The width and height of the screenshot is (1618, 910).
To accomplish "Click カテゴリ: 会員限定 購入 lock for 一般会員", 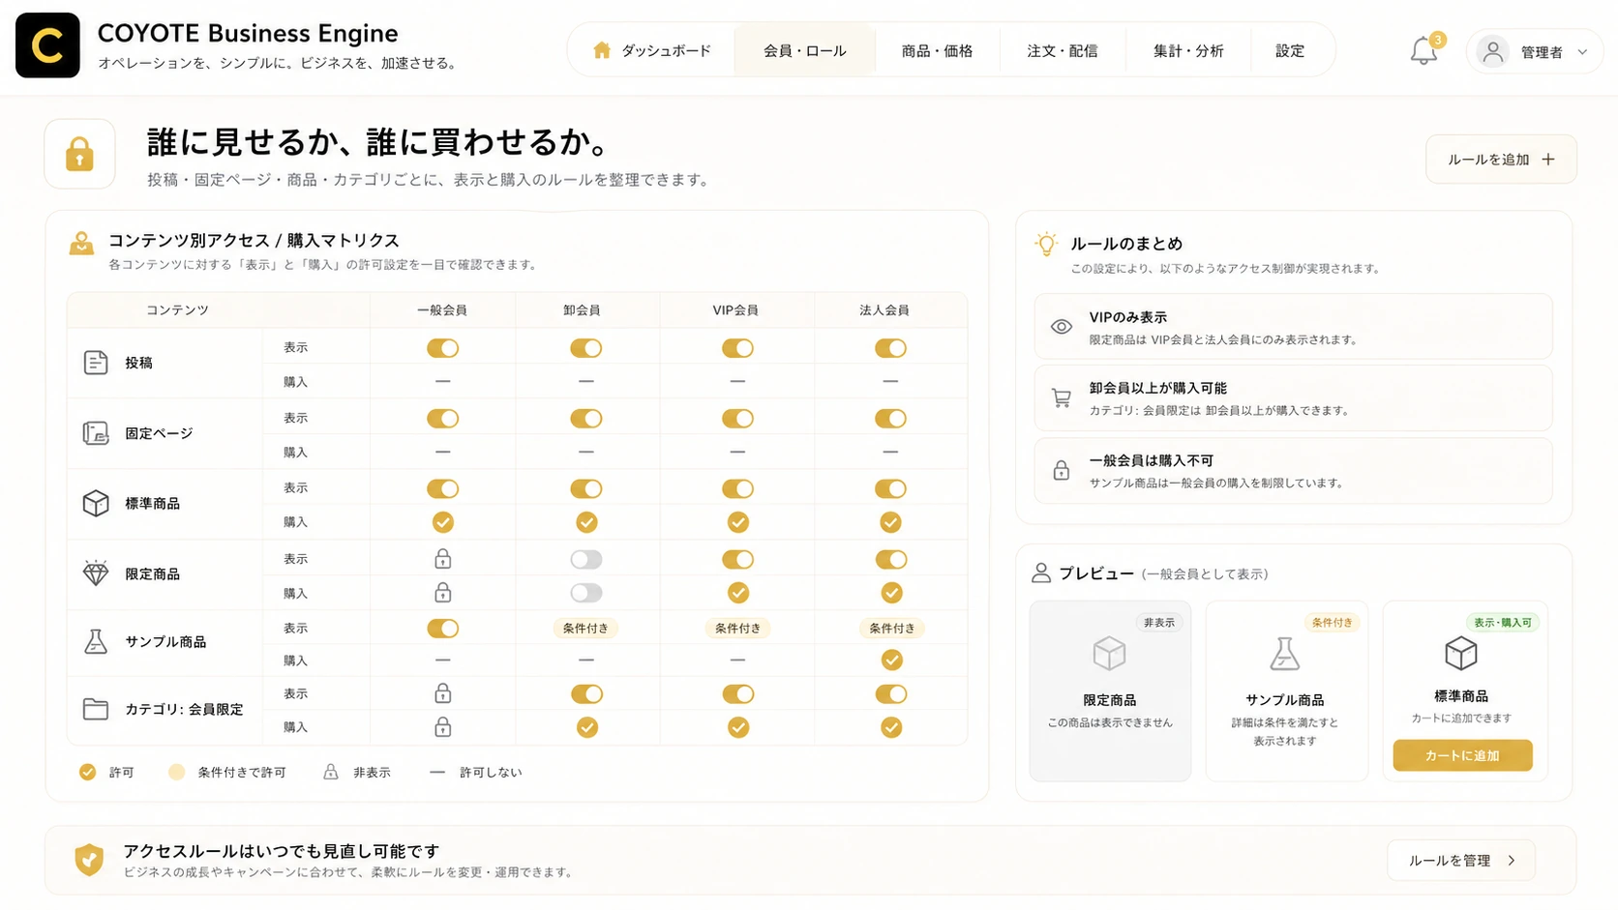I will click(443, 726).
